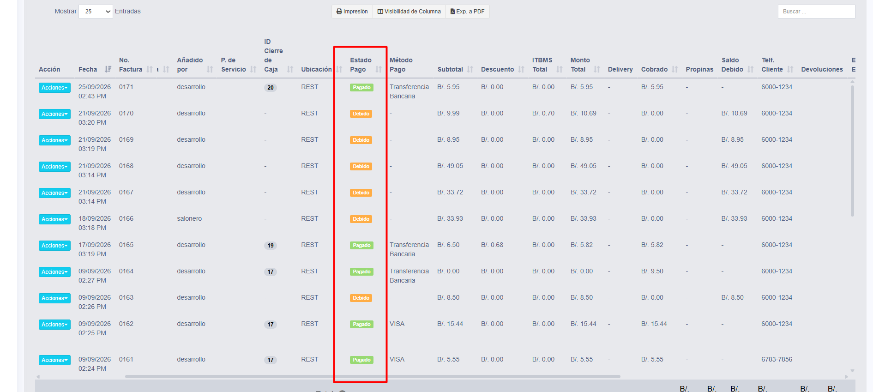Sort by the Cobrado column sort icon
This screenshot has width=873, height=392.
point(675,69)
